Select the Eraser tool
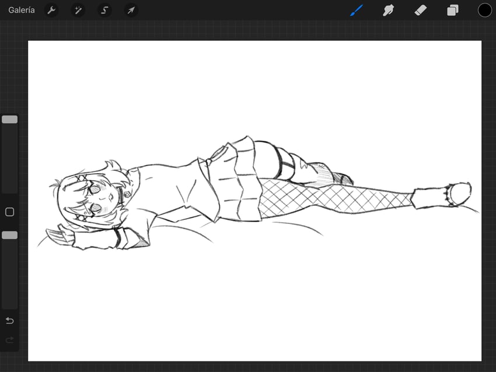The width and height of the screenshot is (496, 372). click(421, 10)
